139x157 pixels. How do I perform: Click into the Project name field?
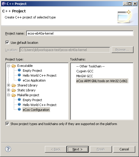(x=80, y=33)
